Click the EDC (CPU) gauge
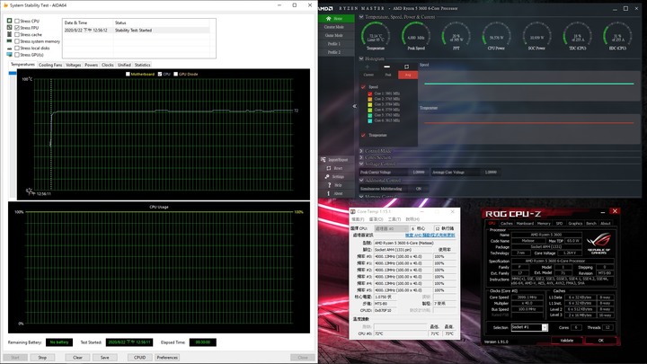 tap(617, 35)
